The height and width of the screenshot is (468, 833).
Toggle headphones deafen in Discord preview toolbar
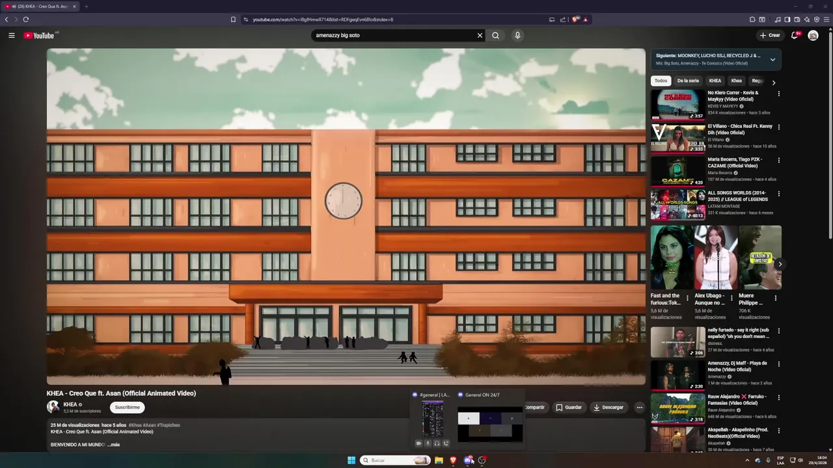click(x=437, y=443)
